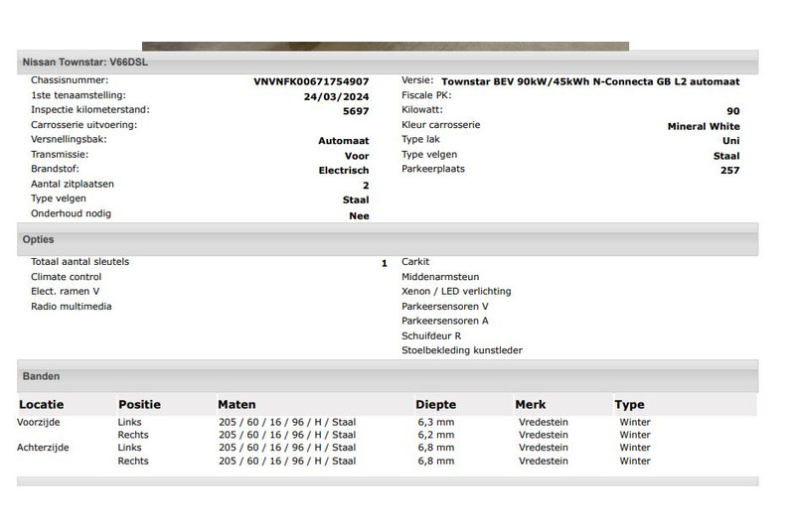Click the Locatie column header
Image resolution: width=795 pixels, height=529 pixels.
pyautogui.click(x=41, y=404)
